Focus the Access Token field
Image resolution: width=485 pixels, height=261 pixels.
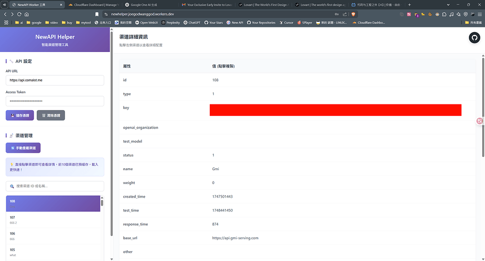point(55,101)
